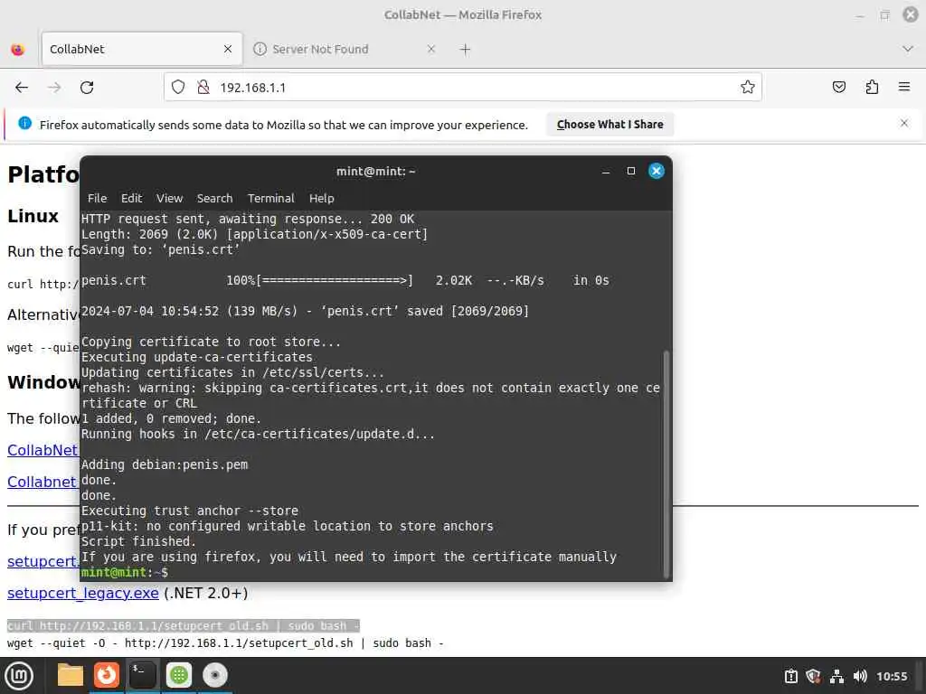Click the highlighted curl setupcert_old.sh command
The height and width of the screenshot is (694, 926).
click(183, 625)
